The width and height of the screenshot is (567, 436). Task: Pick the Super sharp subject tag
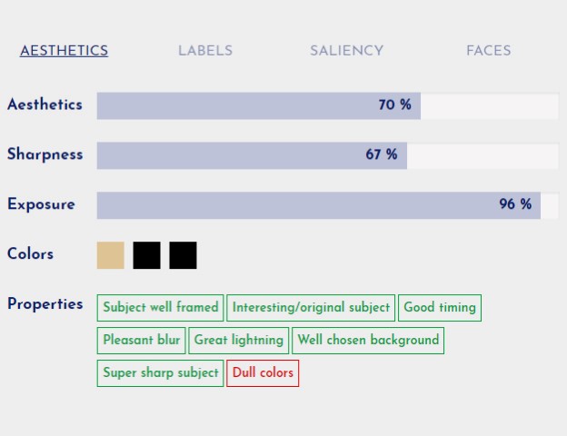point(161,373)
